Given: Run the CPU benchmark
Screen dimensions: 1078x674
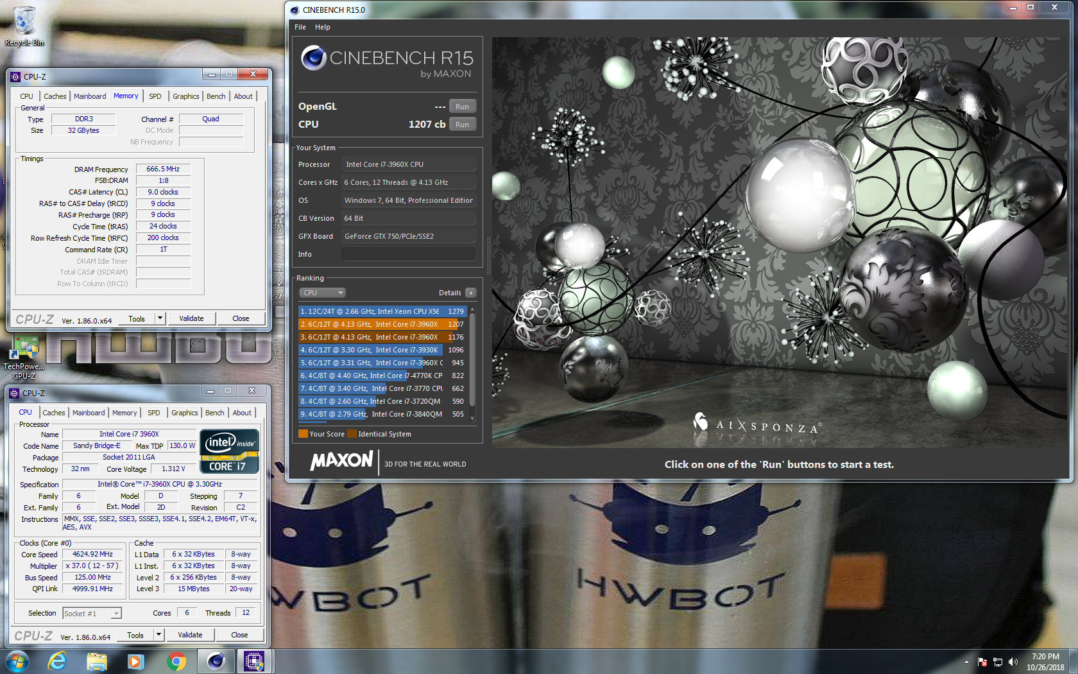Looking at the screenshot, I should pyautogui.click(x=462, y=125).
